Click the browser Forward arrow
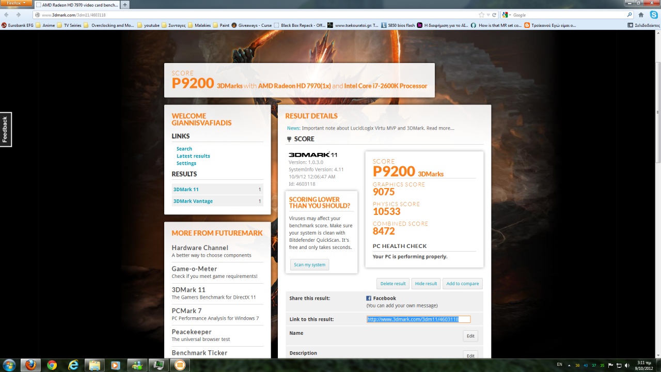The image size is (661, 372). point(19,15)
